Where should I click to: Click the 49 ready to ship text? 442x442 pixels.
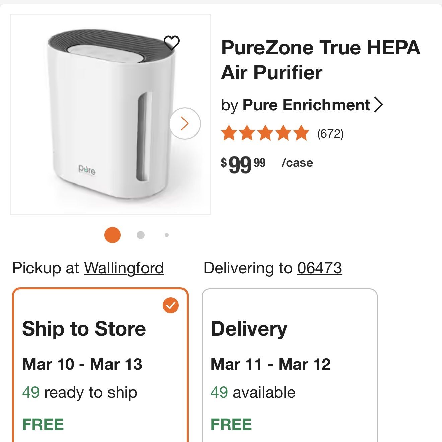coord(80,392)
